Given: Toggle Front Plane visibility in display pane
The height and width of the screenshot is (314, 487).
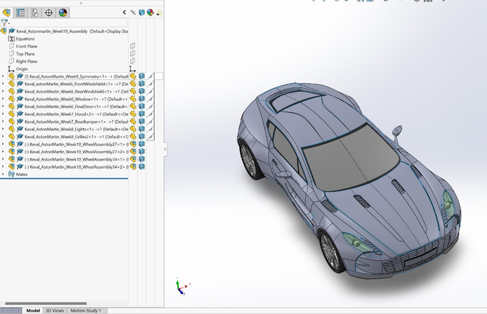Looking at the screenshot, I should tap(133, 46).
